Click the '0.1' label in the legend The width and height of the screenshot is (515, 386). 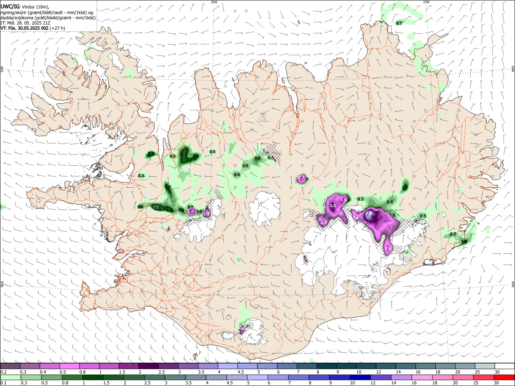coord(3,383)
